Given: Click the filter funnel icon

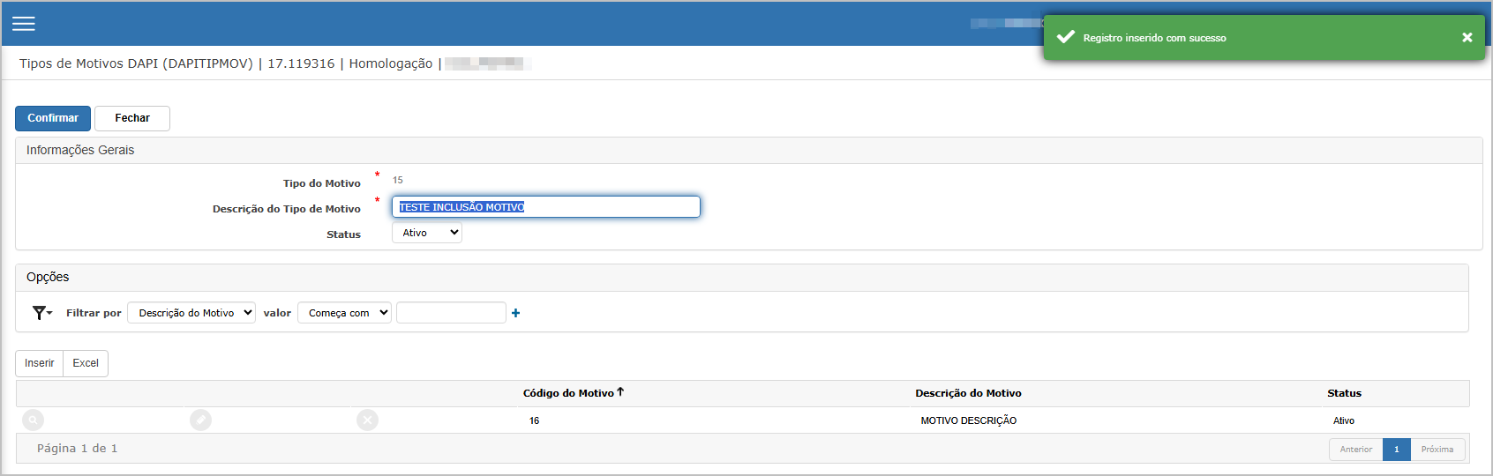Looking at the screenshot, I should 41,313.
